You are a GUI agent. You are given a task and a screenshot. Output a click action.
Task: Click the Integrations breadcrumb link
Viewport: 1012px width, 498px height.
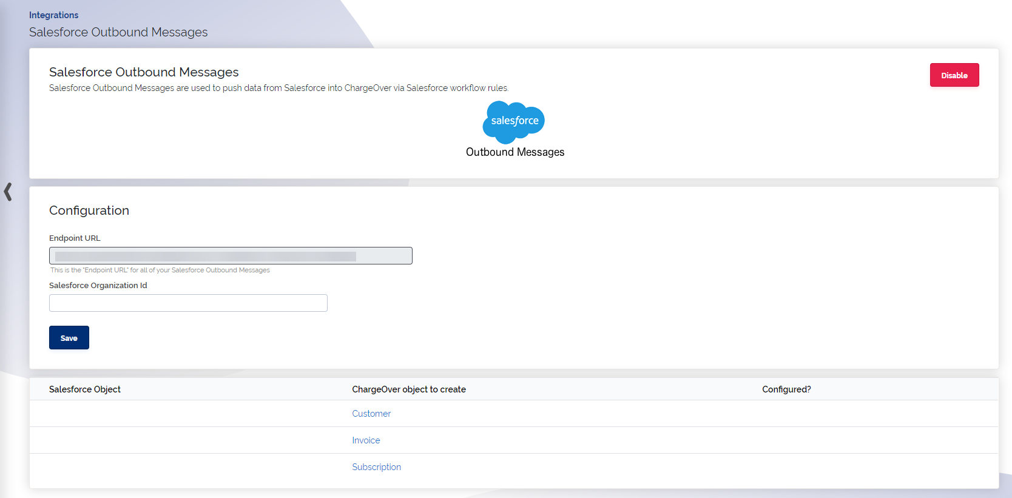click(x=53, y=15)
